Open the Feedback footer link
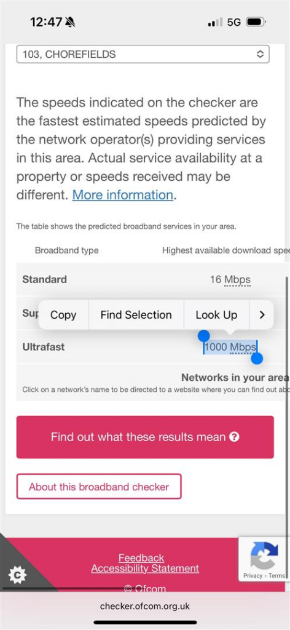This screenshot has height=630, width=290. coord(141,557)
